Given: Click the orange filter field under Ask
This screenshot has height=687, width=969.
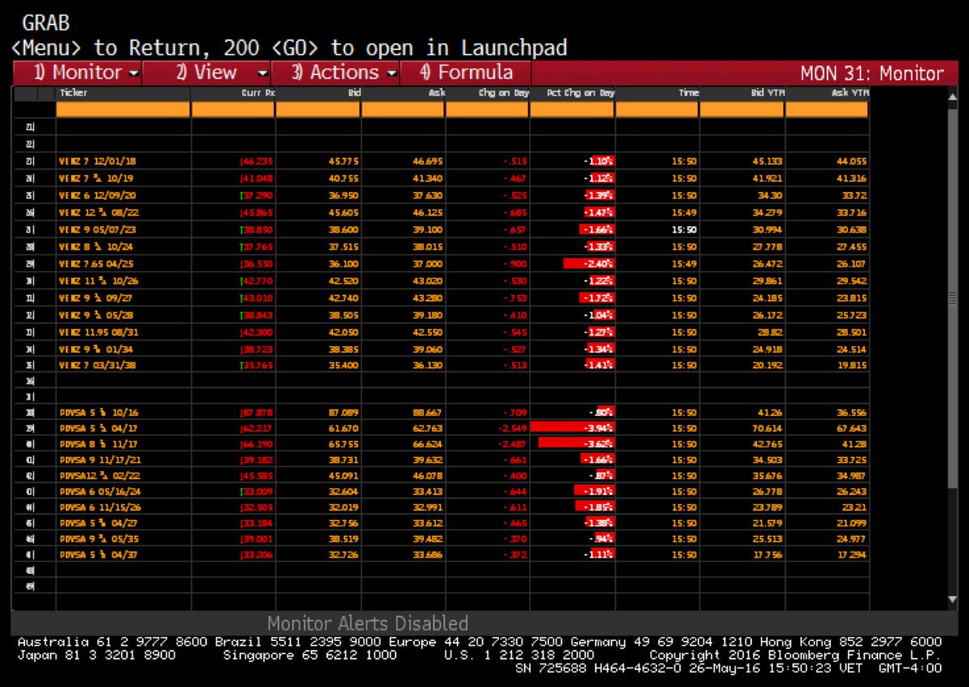Looking at the screenshot, I should tap(403, 110).
